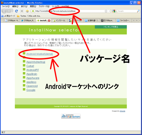Screen dimensions: 142x135
Task: Click the browser Back arrow button
Action: [4, 11]
